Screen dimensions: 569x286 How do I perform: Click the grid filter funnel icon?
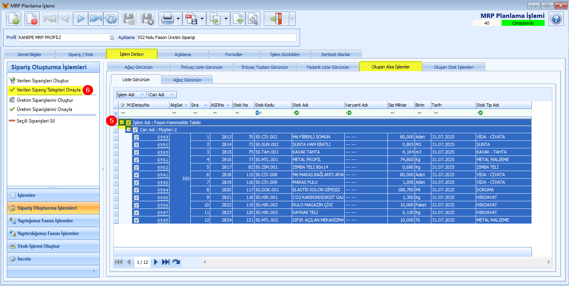click(116, 113)
